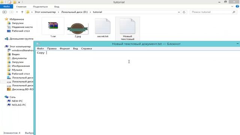Expand address bar root folder chevron
The width and height of the screenshot is (240, 135).
(32, 12)
